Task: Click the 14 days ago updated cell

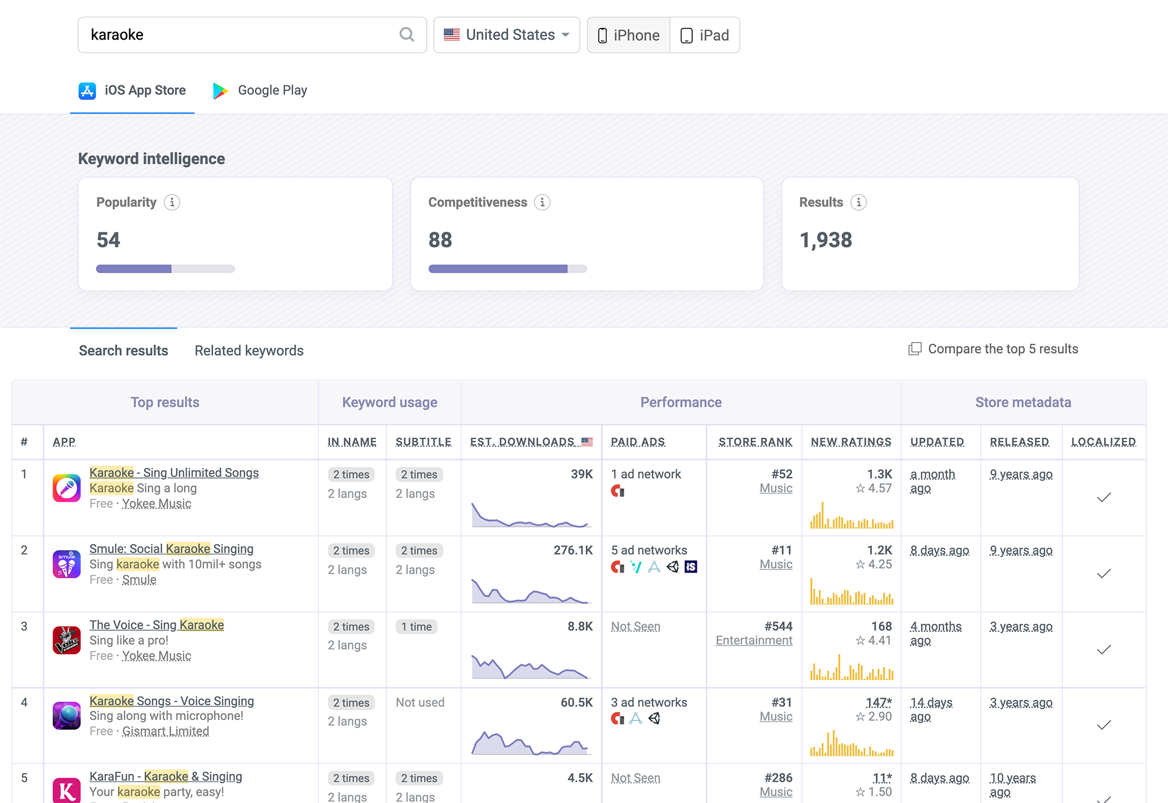Action: pyautogui.click(x=931, y=710)
